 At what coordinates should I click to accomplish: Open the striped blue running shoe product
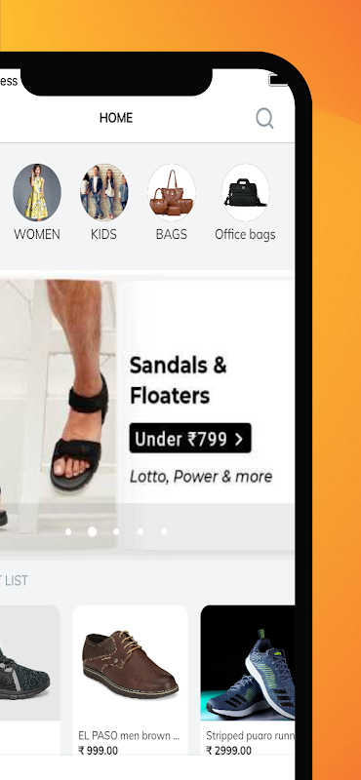(x=248, y=681)
